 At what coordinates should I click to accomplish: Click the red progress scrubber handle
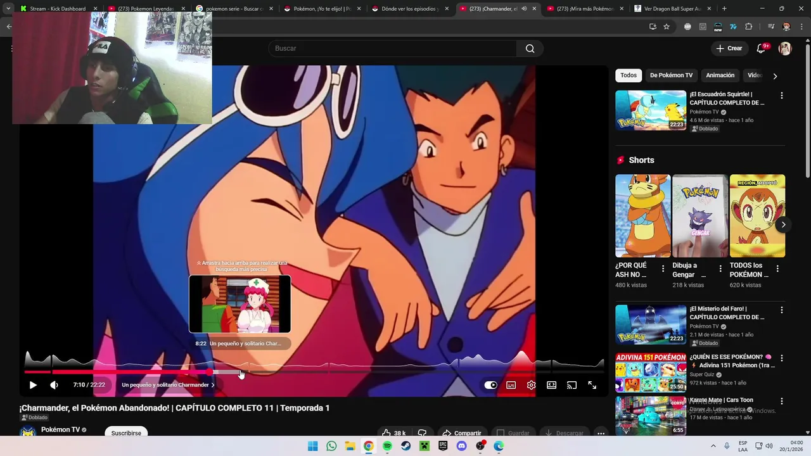pyautogui.click(x=209, y=372)
